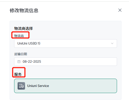Click the red box around 服务 label
The width and height of the screenshot is (129, 104).
19,72
